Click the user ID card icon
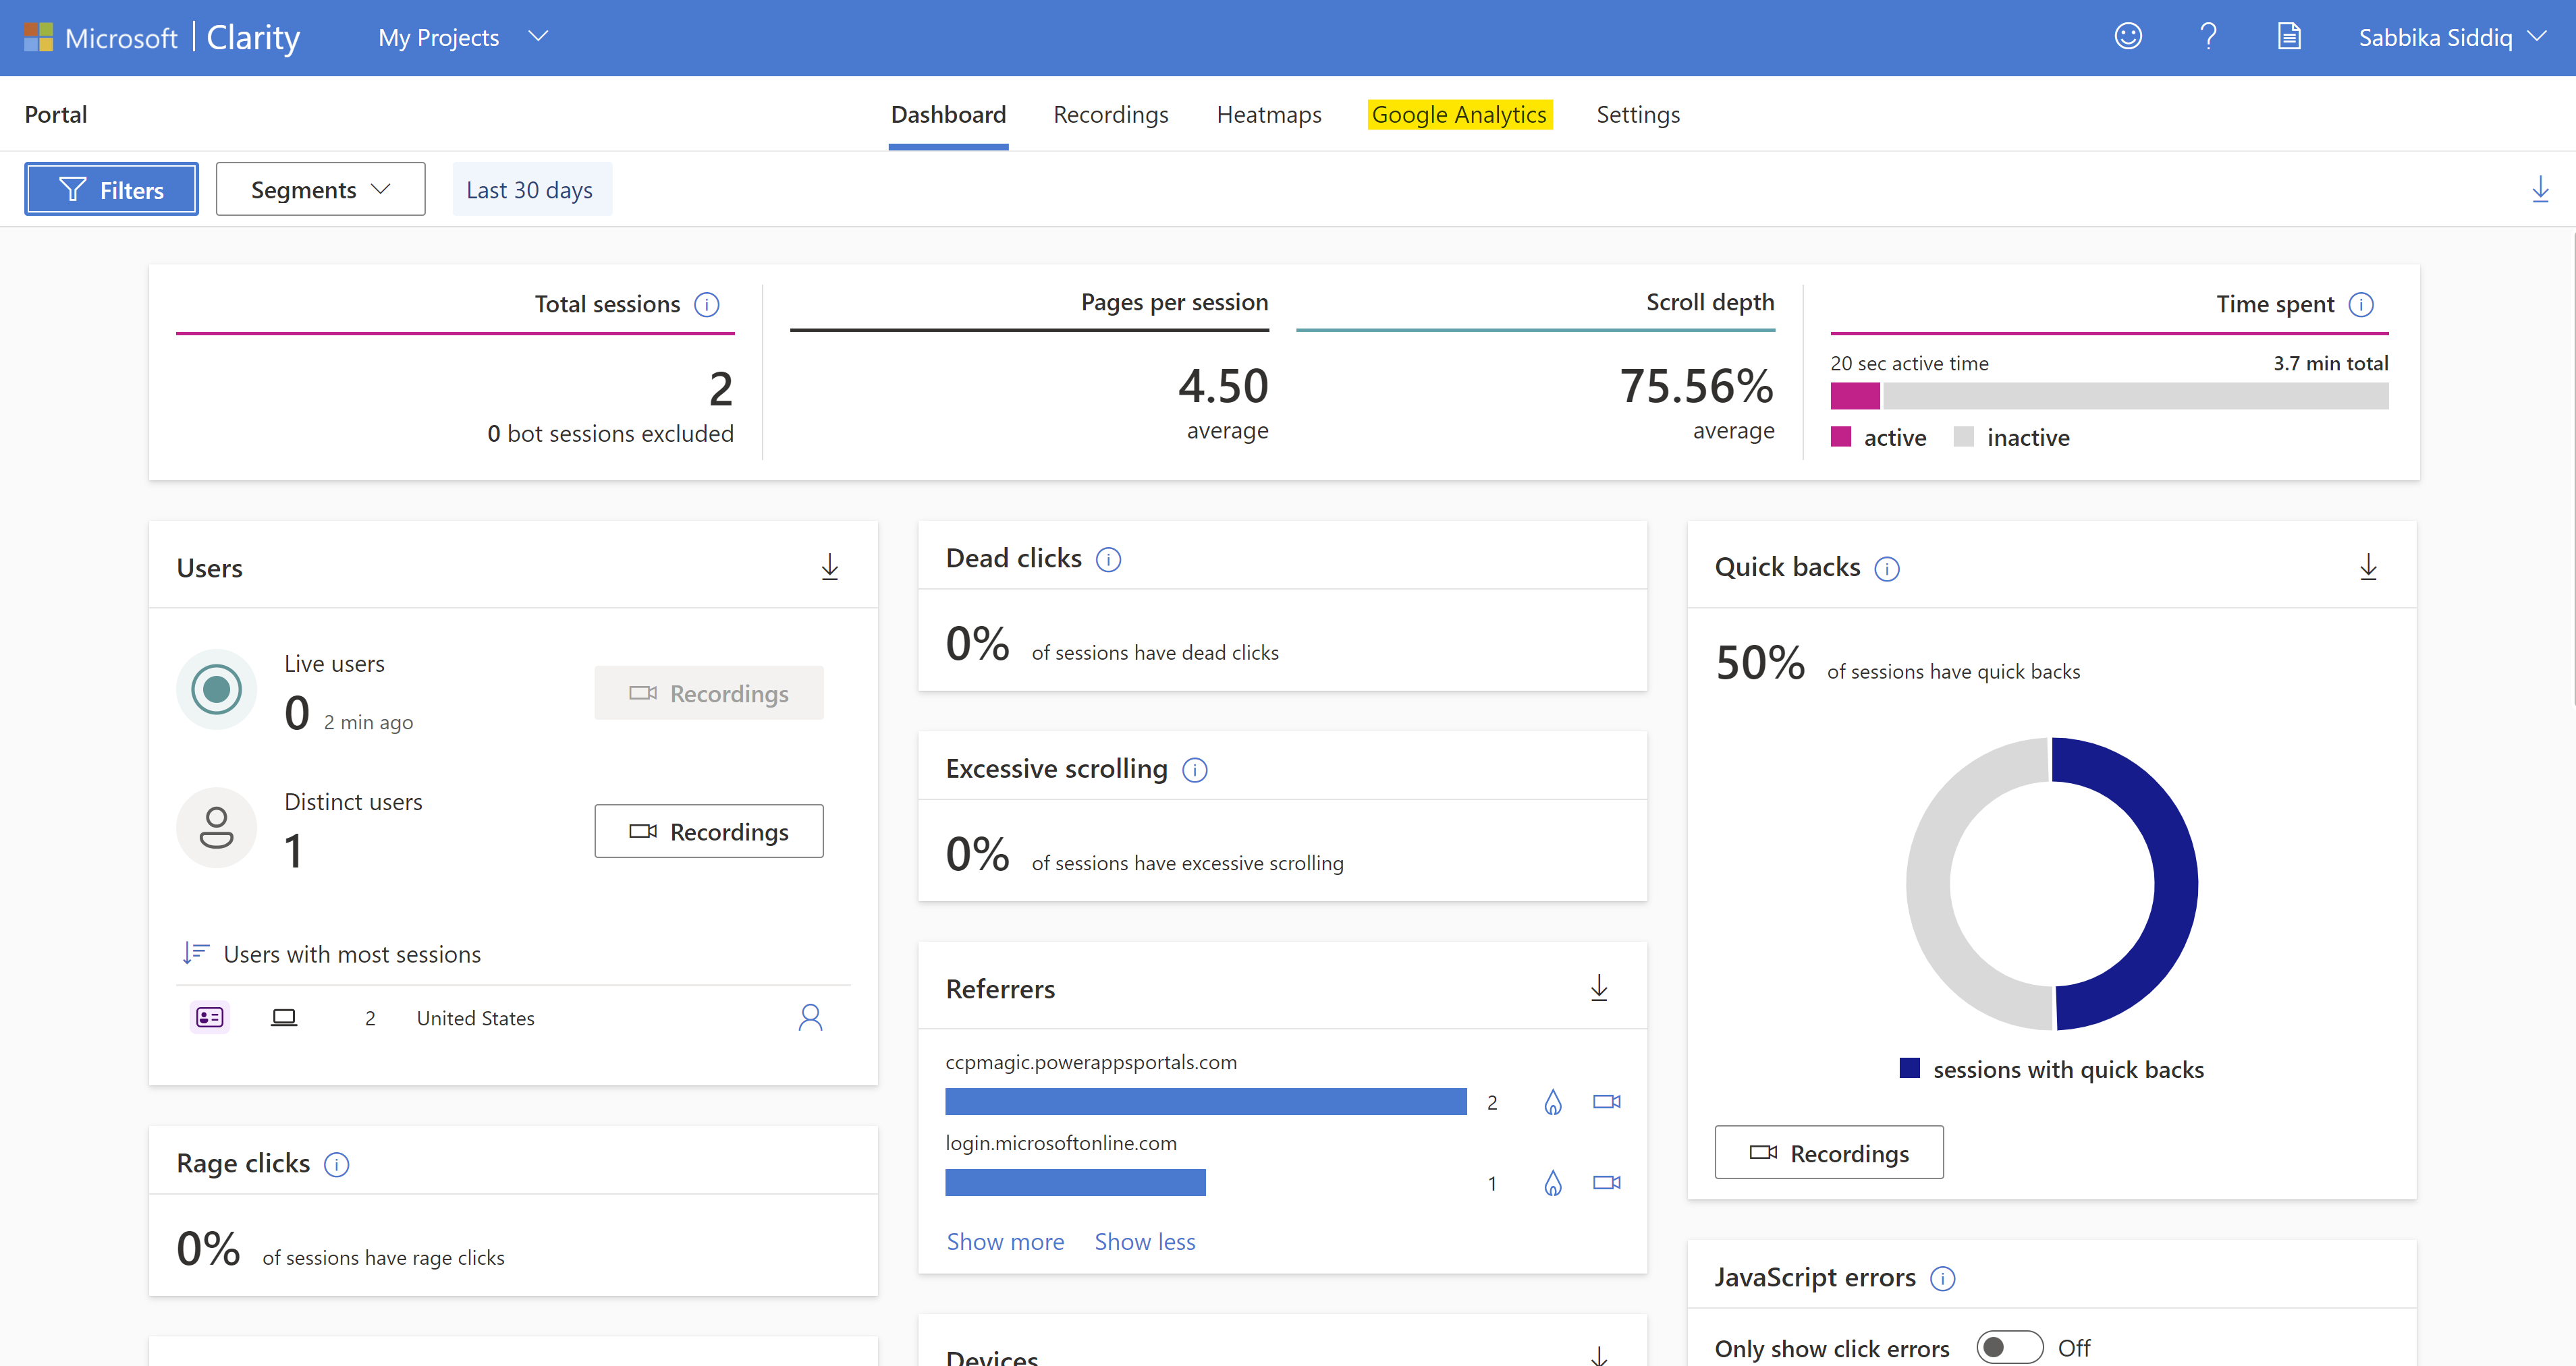Screen dimensions: 2576x1366 [x=210, y=1017]
